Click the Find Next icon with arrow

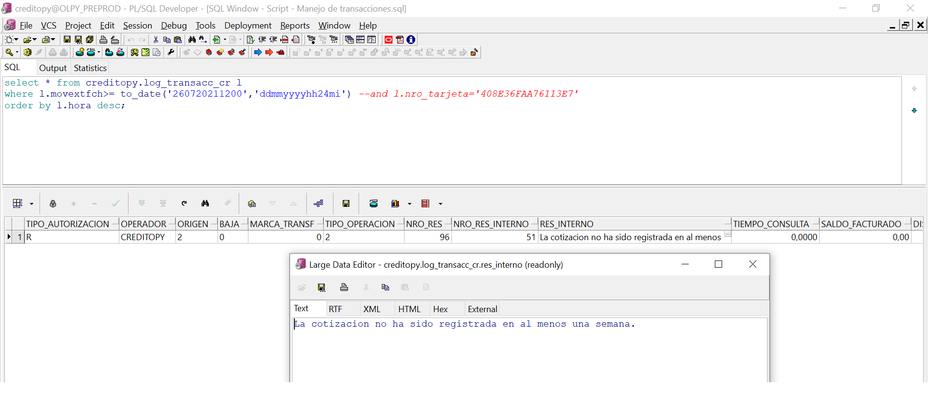203,40
